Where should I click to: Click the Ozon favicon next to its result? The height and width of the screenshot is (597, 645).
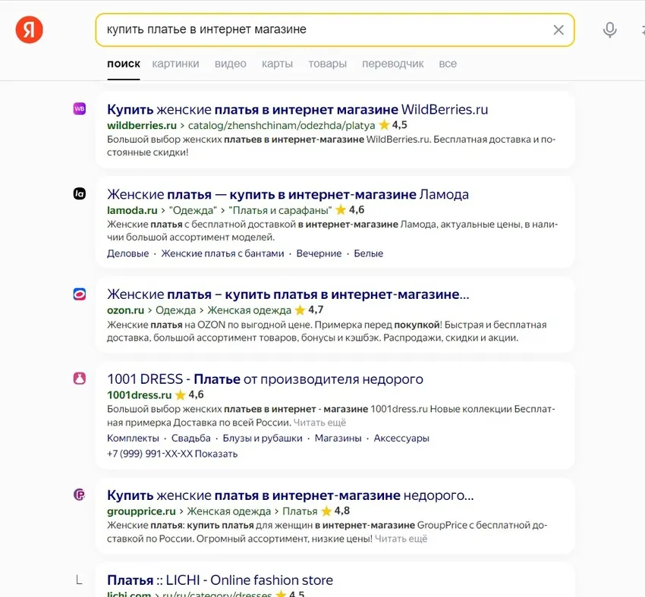(x=79, y=294)
